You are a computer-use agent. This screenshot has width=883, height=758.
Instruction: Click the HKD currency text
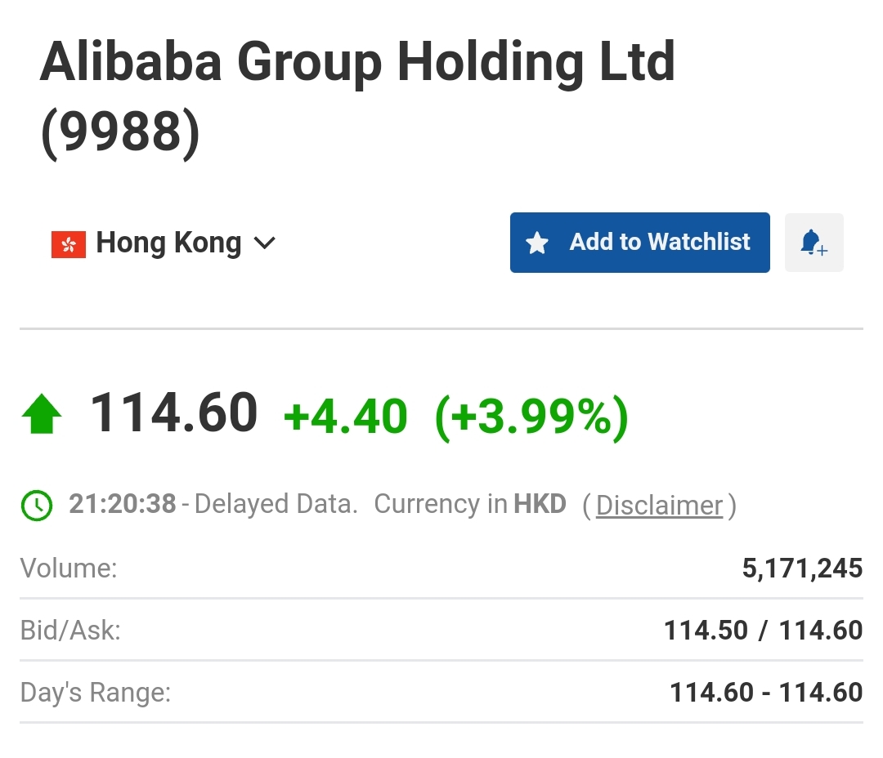540,504
